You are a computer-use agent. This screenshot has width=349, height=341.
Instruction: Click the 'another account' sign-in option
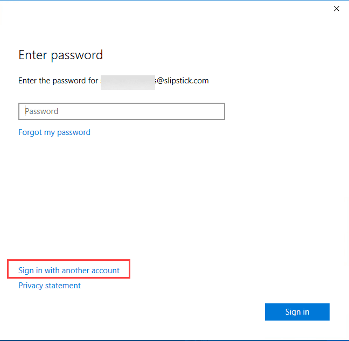(69, 271)
